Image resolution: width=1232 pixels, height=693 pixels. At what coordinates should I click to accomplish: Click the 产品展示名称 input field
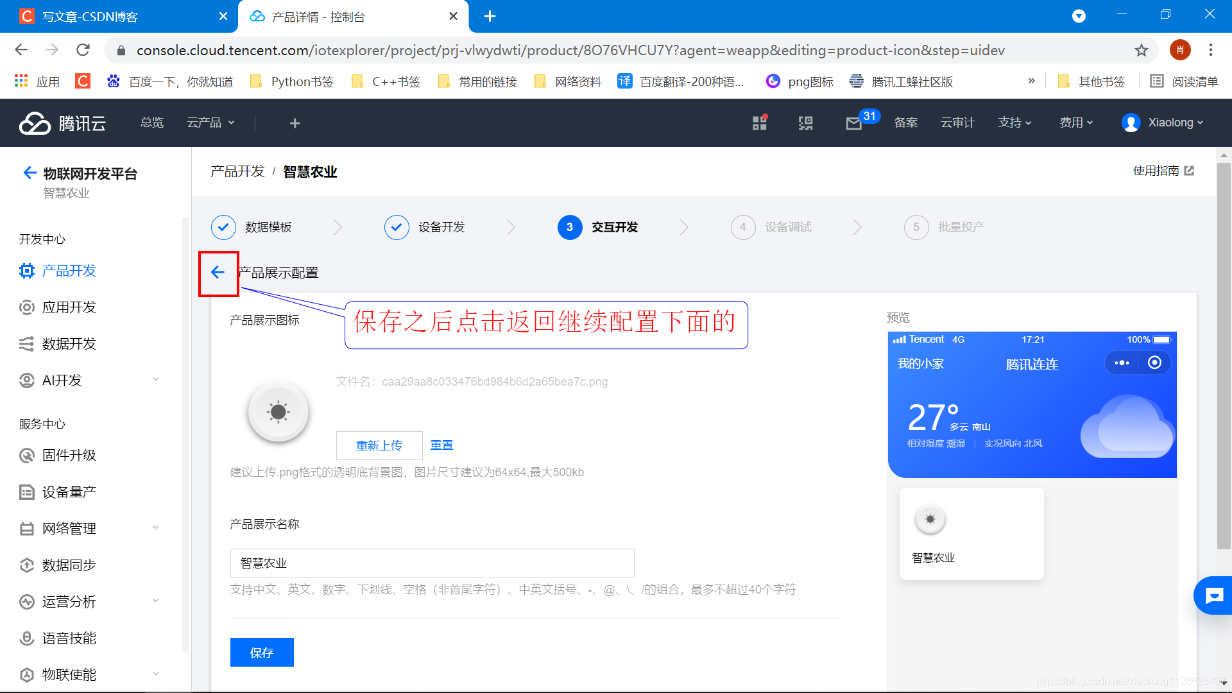[x=432, y=563]
